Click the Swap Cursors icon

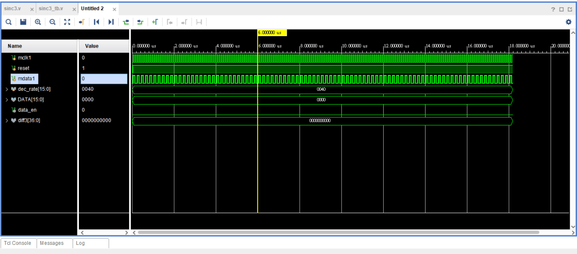click(199, 22)
